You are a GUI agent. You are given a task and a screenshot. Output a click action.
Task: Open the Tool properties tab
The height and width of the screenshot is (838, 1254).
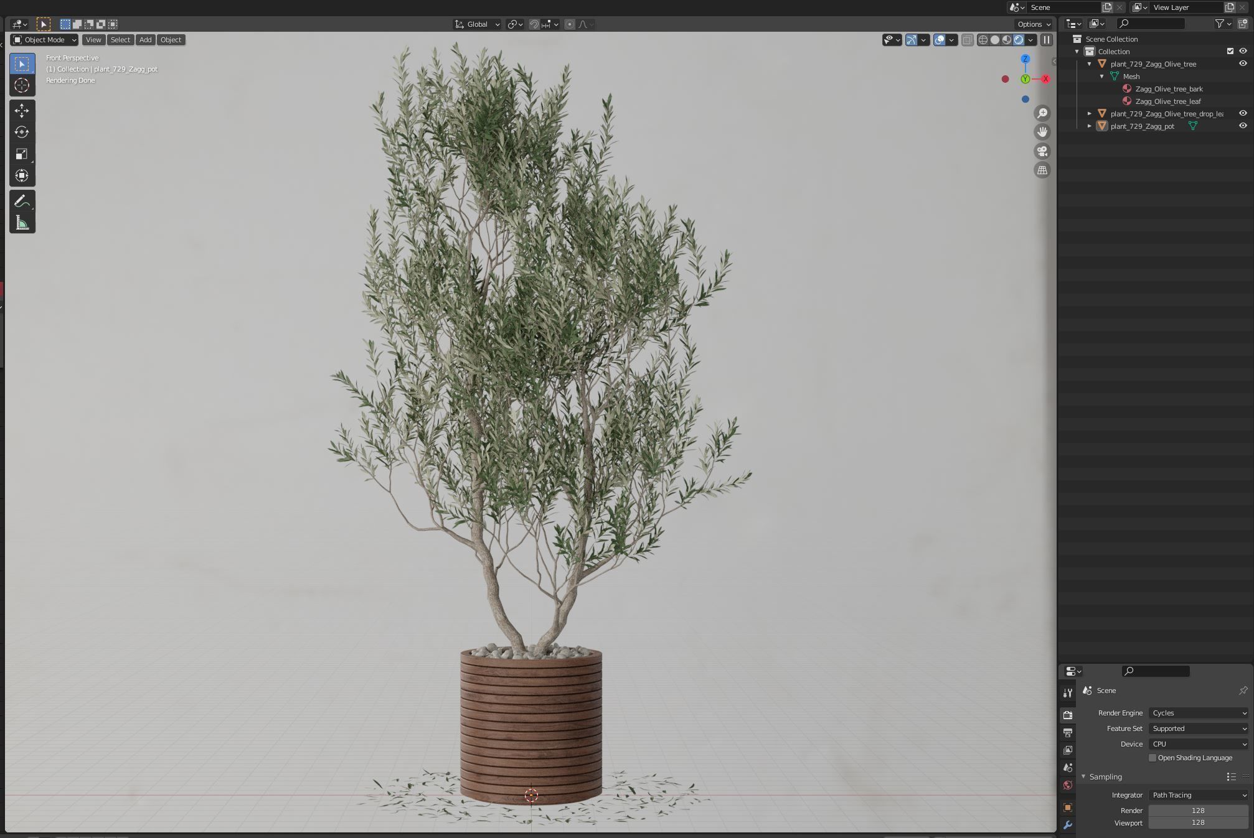pyautogui.click(x=1068, y=693)
